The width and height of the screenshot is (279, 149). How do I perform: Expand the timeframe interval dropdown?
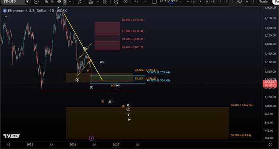70,2
